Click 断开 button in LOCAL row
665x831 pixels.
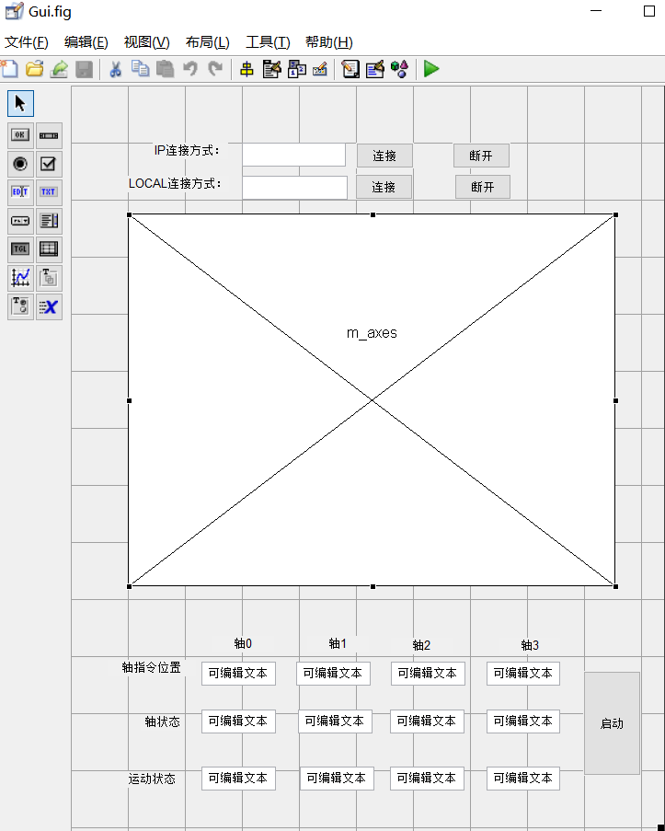[483, 187]
